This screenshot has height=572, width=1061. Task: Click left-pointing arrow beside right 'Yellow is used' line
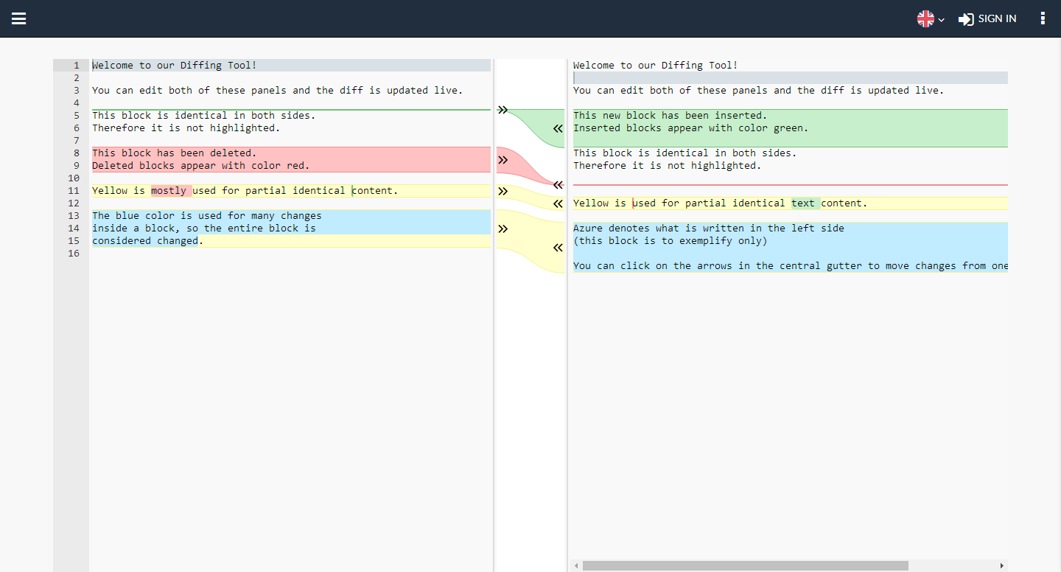point(558,203)
